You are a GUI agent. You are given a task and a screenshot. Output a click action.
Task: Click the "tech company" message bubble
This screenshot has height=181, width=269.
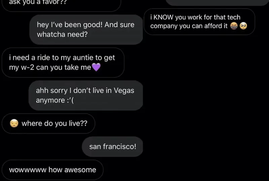click(x=199, y=22)
